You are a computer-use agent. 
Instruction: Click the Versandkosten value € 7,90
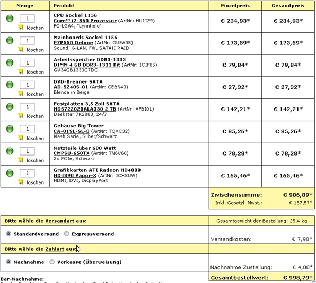(302, 239)
